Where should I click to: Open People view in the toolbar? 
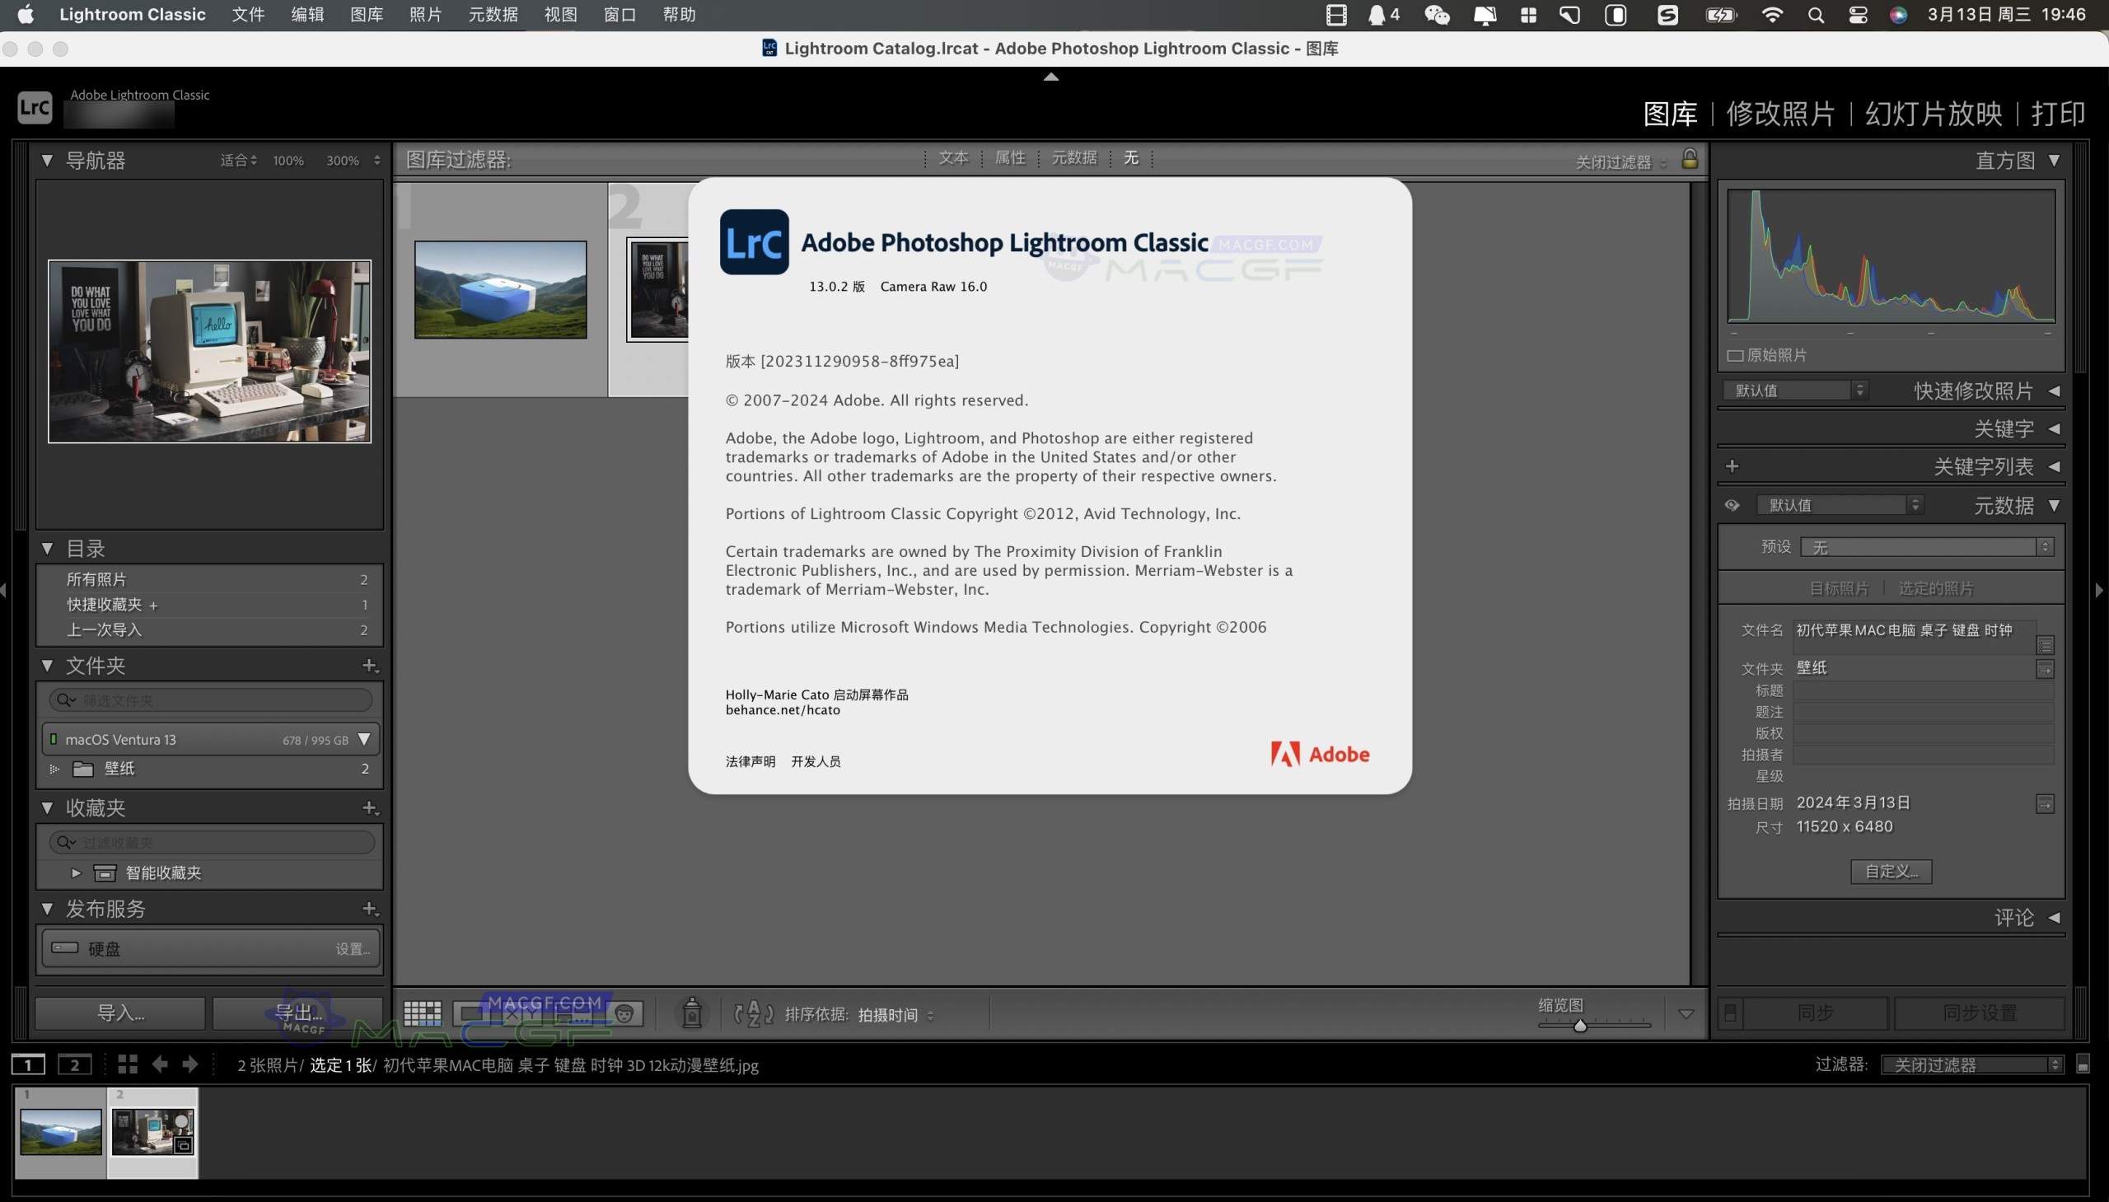pyautogui.click(x=624, y=1014)
